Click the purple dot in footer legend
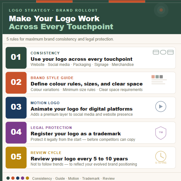Screen dimensions: 181x181 point(23,178)
